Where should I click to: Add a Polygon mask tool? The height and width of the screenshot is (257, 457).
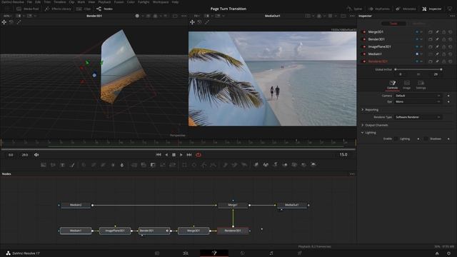204,165
